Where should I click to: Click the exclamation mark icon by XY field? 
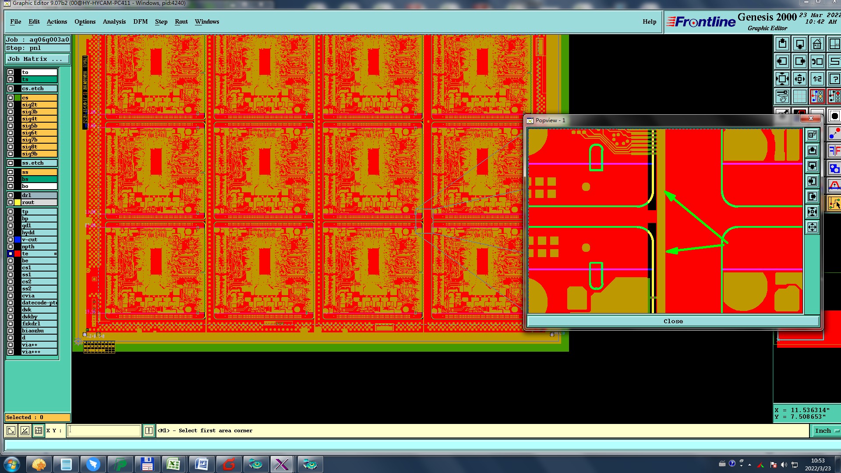point(149,431)
